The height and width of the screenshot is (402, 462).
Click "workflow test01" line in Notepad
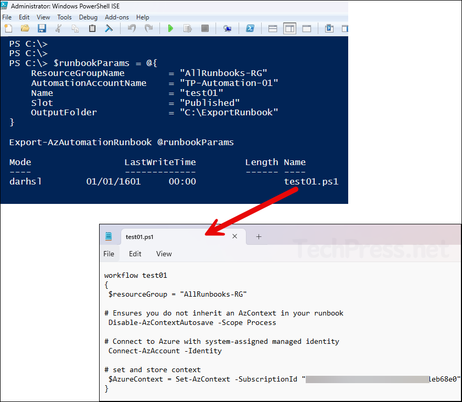pos(135,275)
